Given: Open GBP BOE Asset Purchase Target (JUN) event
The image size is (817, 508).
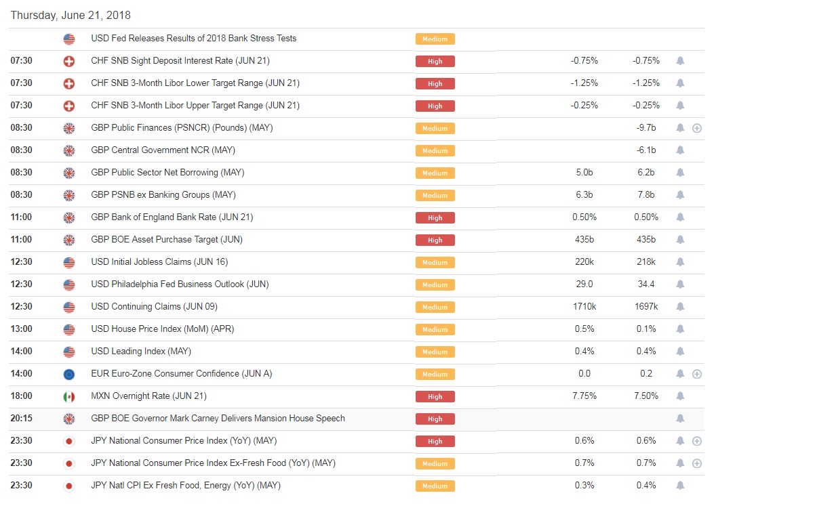Looking at the screenshot, I should tap(166, 240).
